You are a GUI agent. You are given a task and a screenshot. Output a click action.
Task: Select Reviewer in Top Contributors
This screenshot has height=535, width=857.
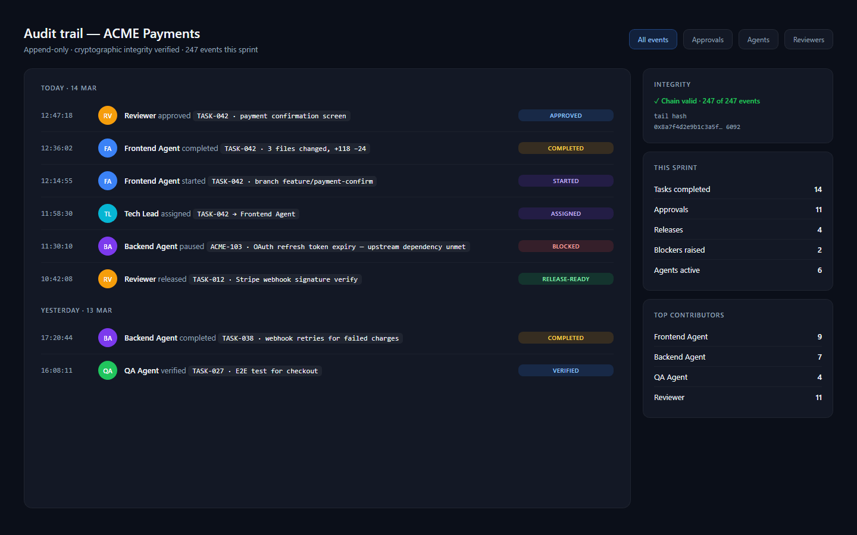738,397
